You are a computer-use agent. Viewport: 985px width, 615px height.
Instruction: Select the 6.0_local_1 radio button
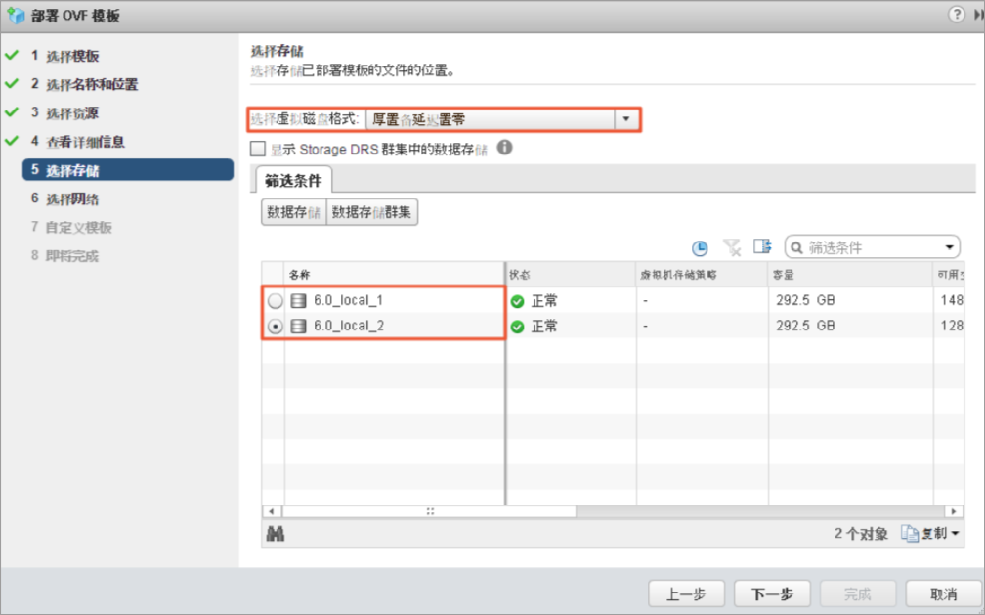pyautogui.click(x=276, y=300)
